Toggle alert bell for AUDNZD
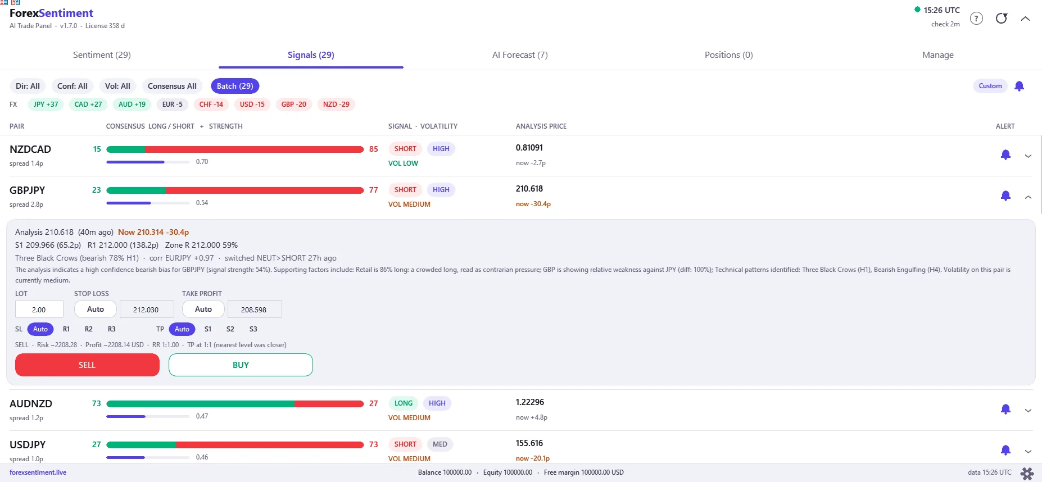Viewport: 1042px width, 482px height. 1005,409
